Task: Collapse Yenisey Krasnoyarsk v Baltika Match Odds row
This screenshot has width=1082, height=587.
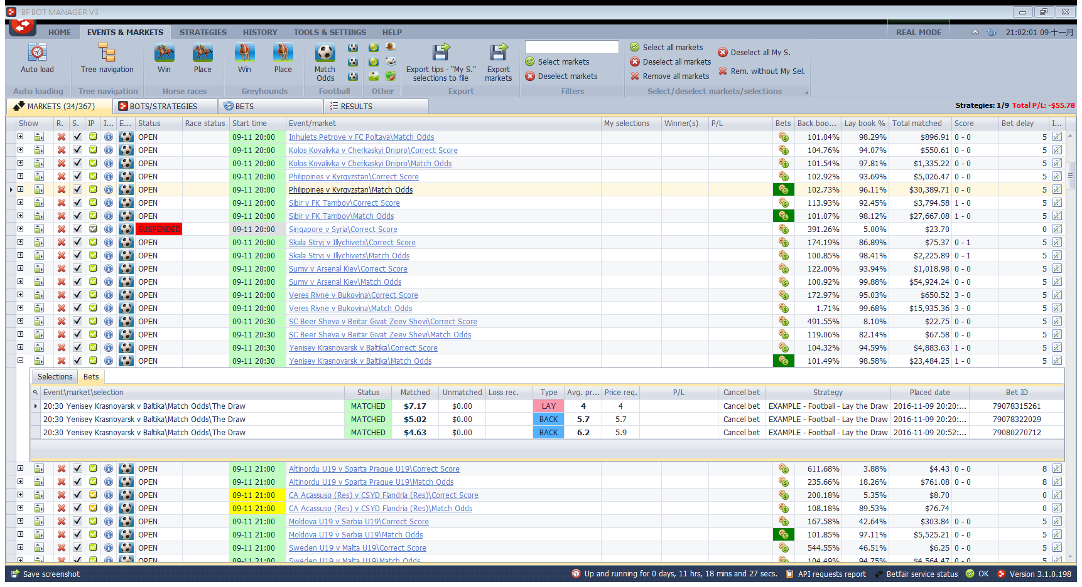Action: tap(20, 361)
